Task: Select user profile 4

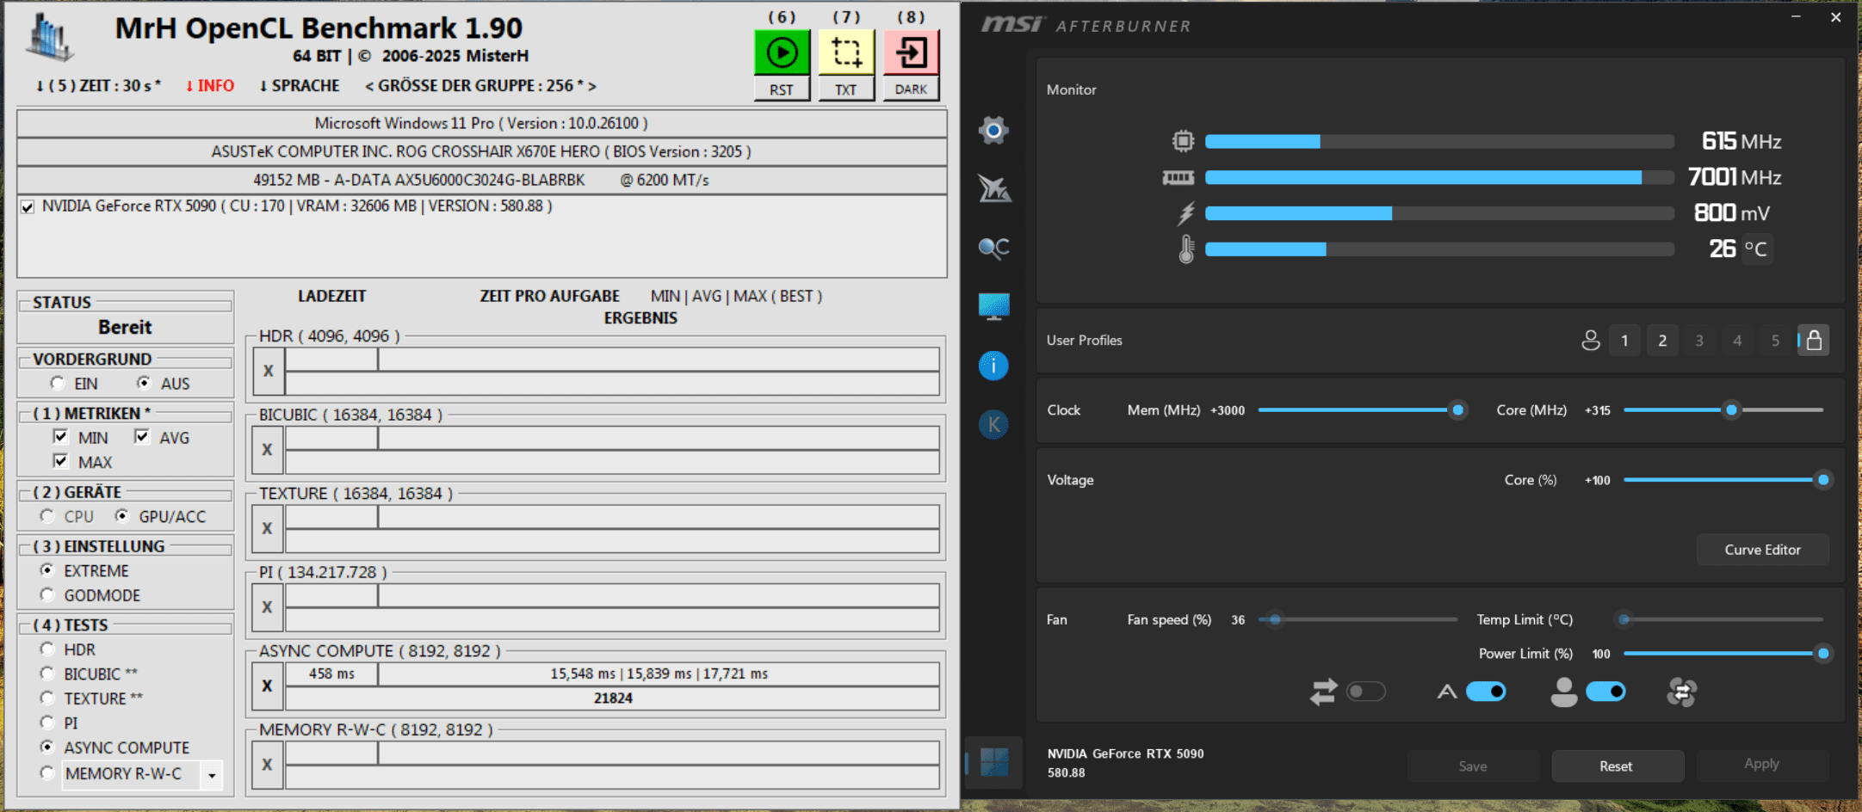Action: pos(1737,341)
